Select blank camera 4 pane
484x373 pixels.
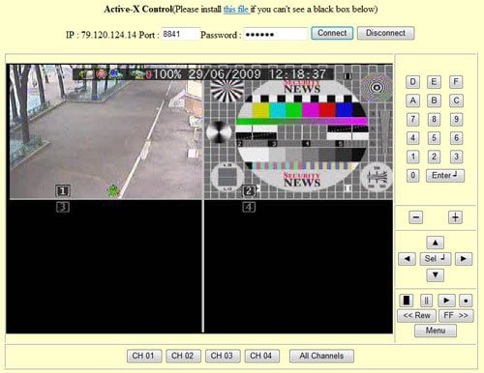[x=298, y=267]
